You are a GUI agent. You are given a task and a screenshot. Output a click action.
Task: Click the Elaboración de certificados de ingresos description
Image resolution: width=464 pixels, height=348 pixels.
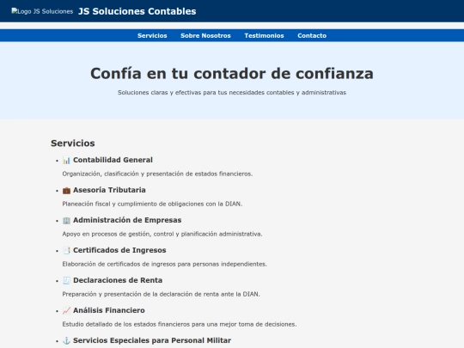(x=164, y=264)
